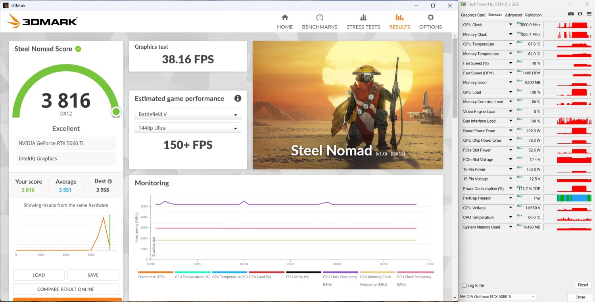
Task: Toggle the black CPU Utility (%) legend swatch
Action: pos(304,272)
